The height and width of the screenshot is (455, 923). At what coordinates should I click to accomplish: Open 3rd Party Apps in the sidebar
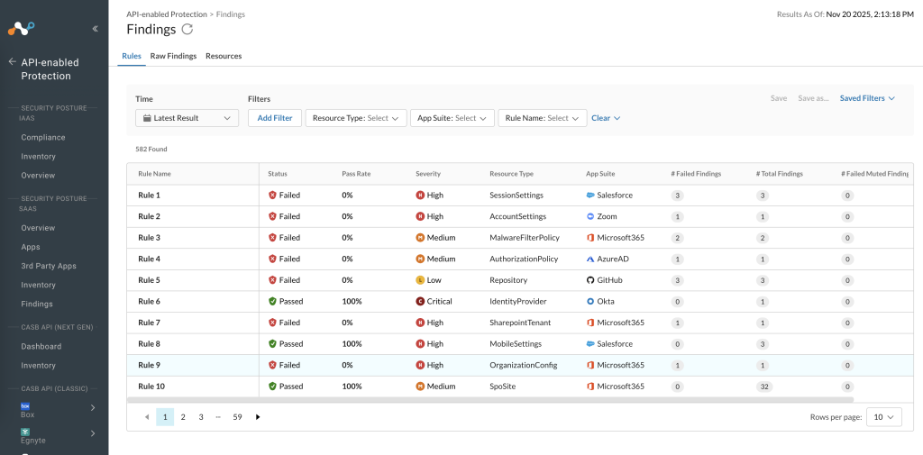pyautogui.click(x=49, y=266)
